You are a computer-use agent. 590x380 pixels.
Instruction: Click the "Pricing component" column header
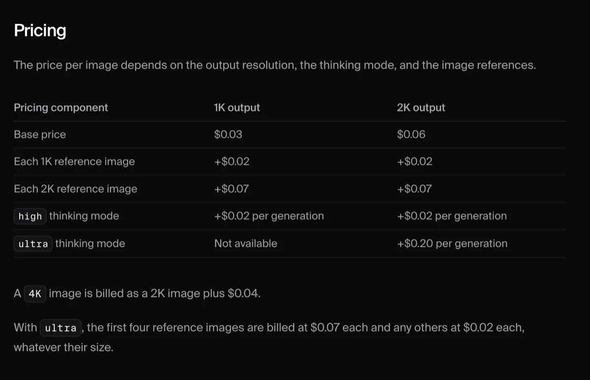point(61,108)
